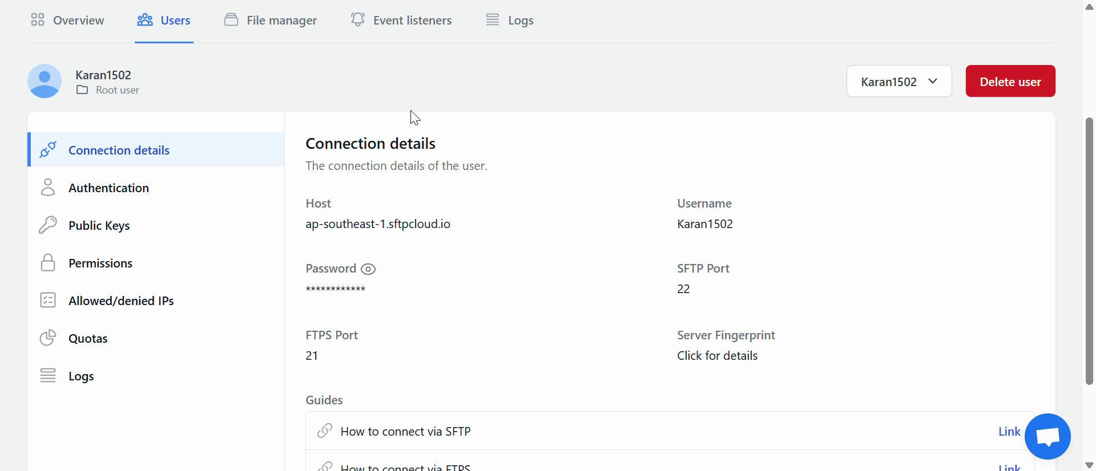Open Link for SFTP connection guide
This screenshot has height=471, width=1096.
[x=1009, y=432]
